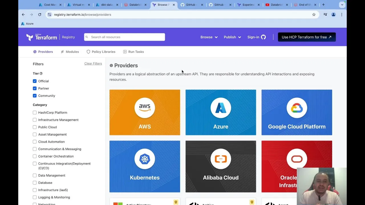Expand the Browse dropdown menu
Image resolution: width=365 pixels, height=205 pixels.
[x=209, y=37]
